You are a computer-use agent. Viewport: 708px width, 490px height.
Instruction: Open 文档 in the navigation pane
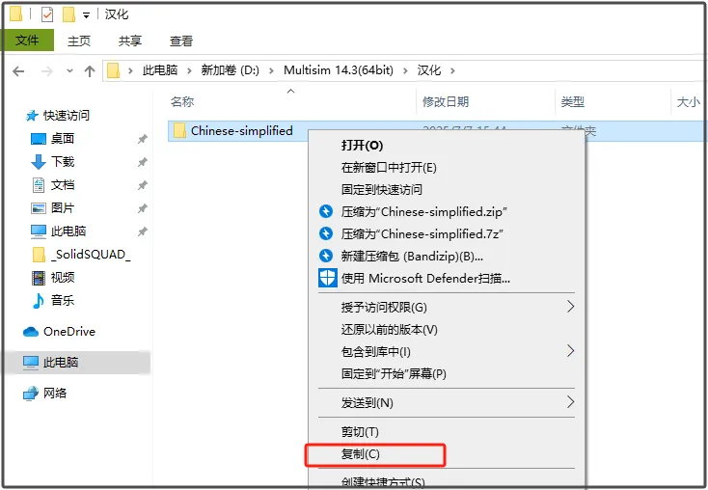(x=63, y=184)
